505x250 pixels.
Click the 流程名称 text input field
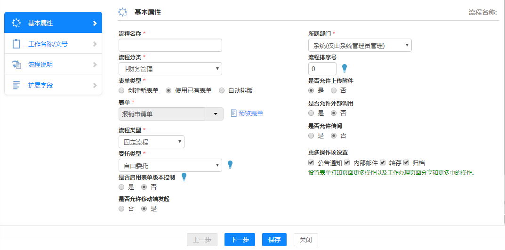(170, 45)
